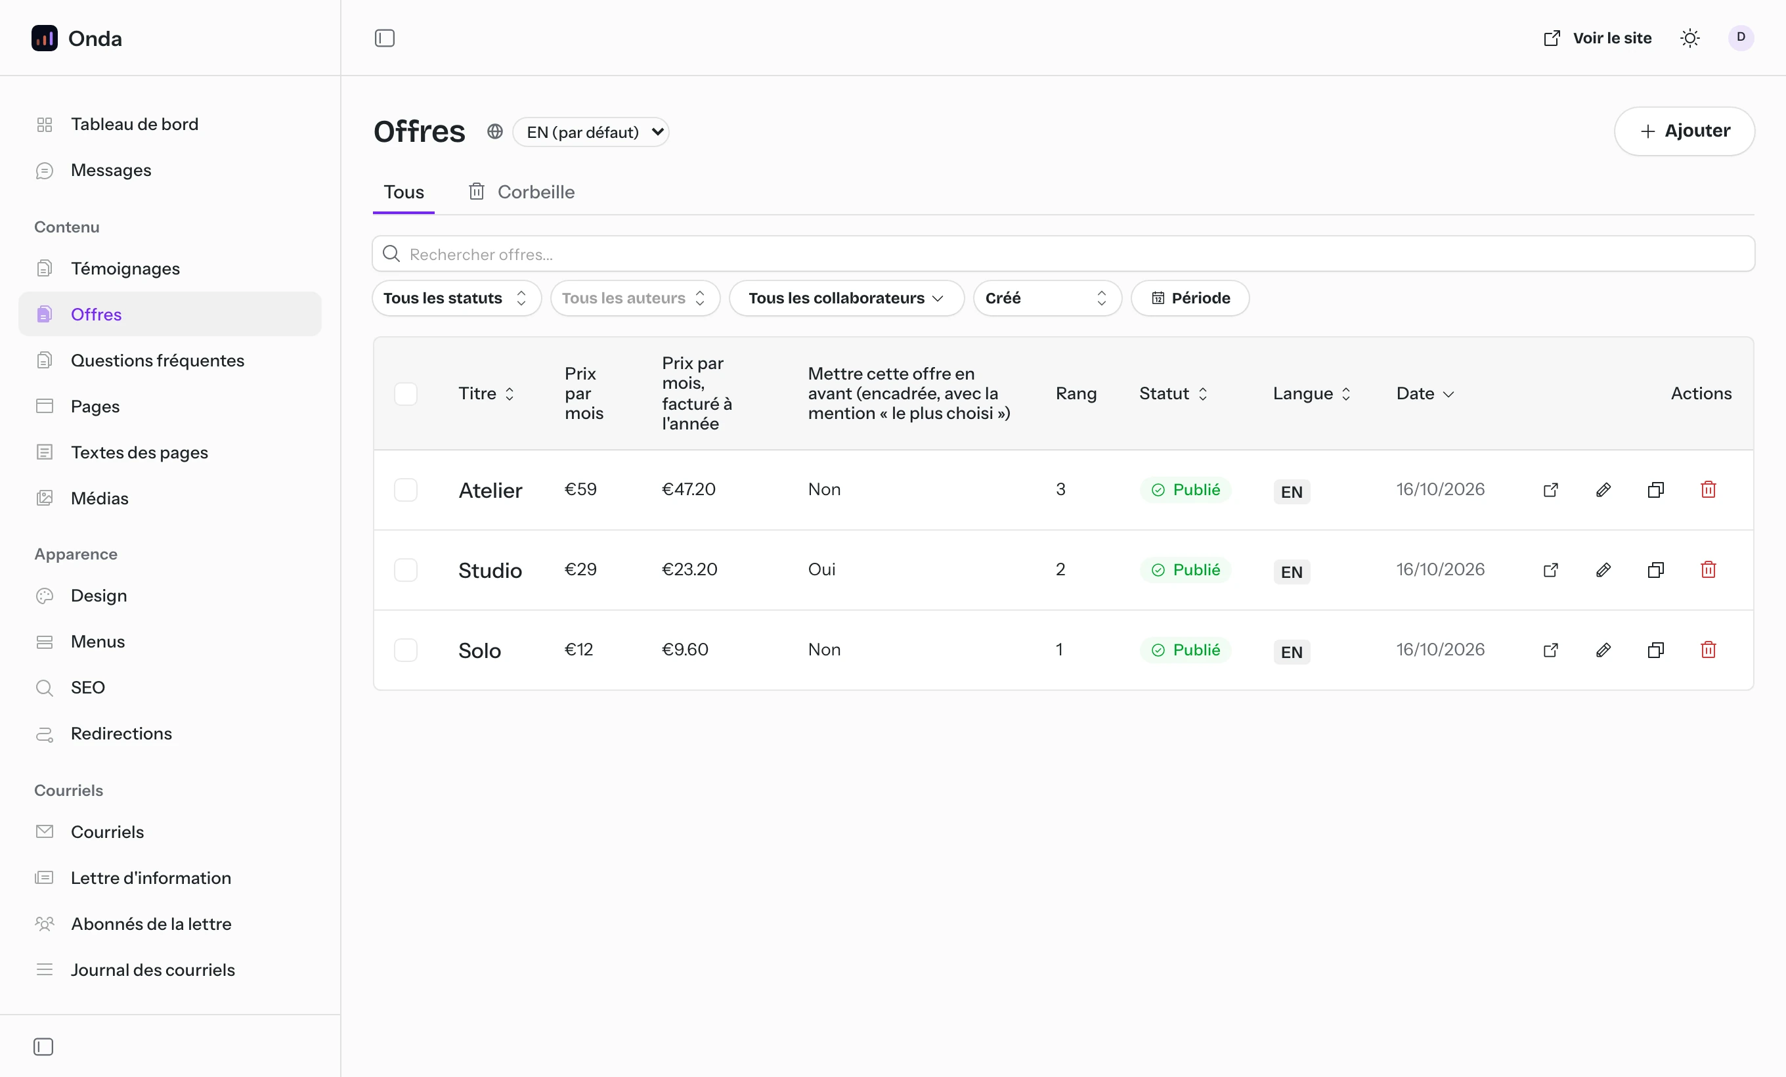The height and width of the screenshot is (1077, 1786).
Task: Sort table by Titre column
Action: 486,393
